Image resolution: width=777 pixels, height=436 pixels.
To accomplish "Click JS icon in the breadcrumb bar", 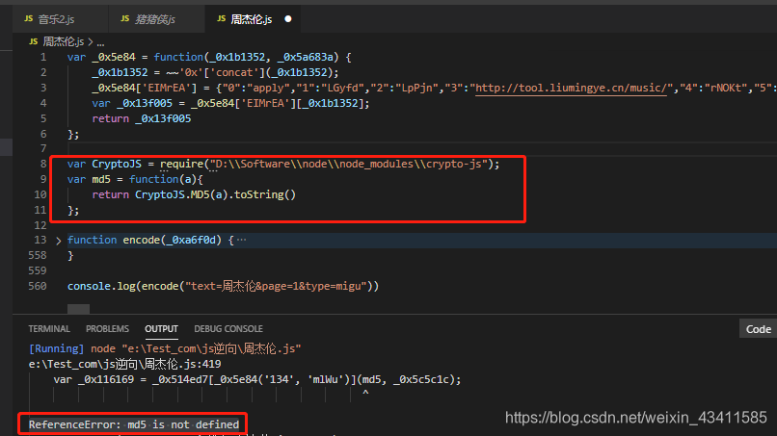I will click(x=33, y=41).
